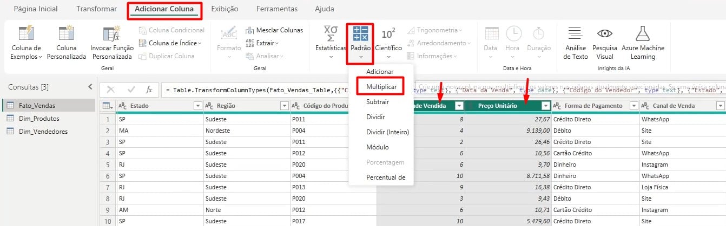Open Trigonometria dropdown

(x=435, y=30)
